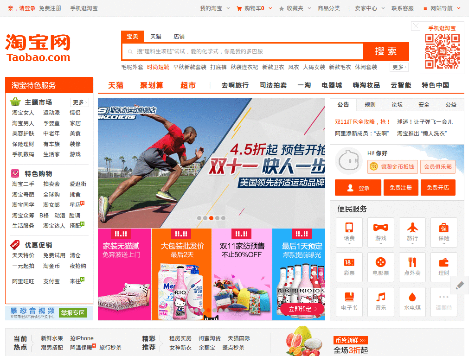Click the main search input field
475x356 pixels.
pos(243,51)
